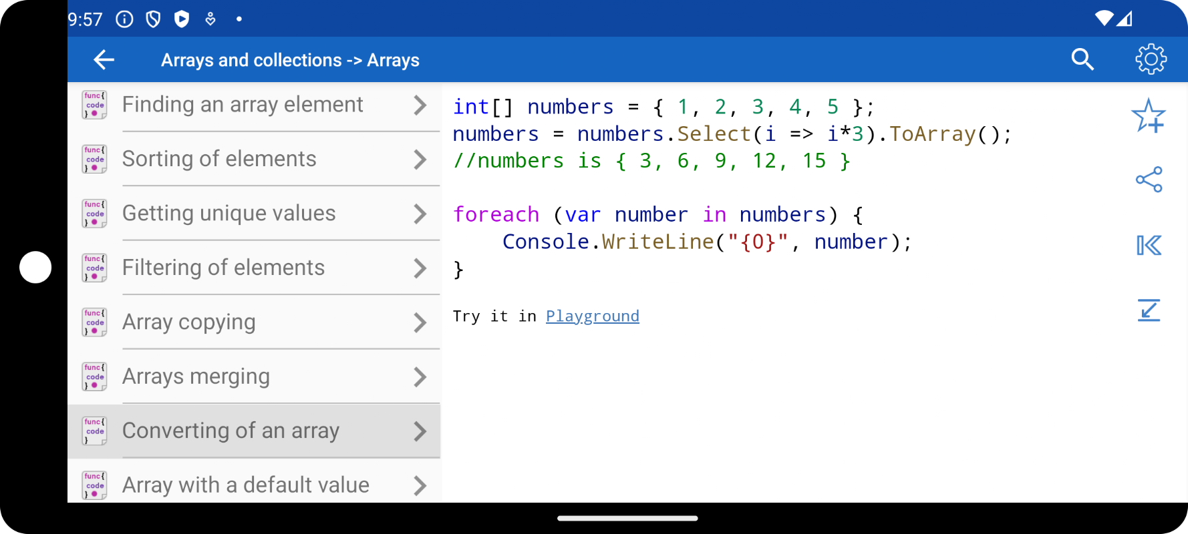Tap the bottom navigation home pill
This screenshot has height=534, width=1188.
point(627,518)
